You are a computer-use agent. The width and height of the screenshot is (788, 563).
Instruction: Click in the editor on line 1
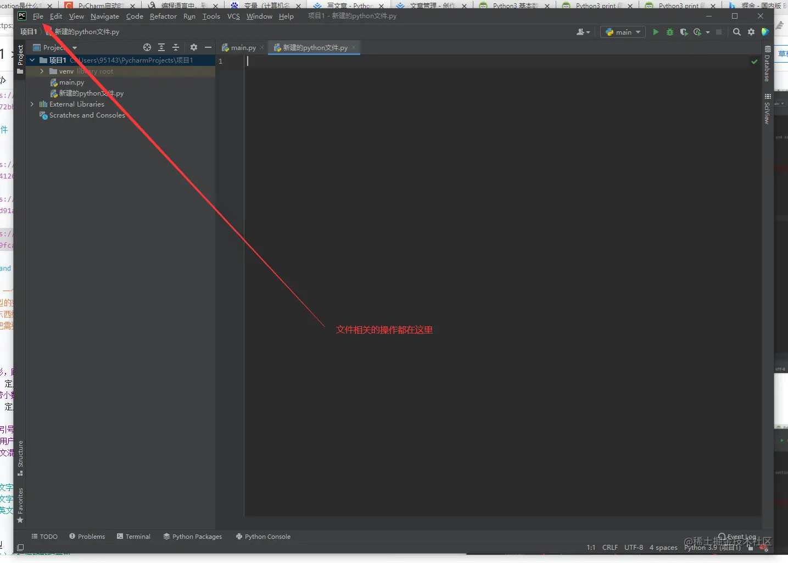tap(502, 61)
